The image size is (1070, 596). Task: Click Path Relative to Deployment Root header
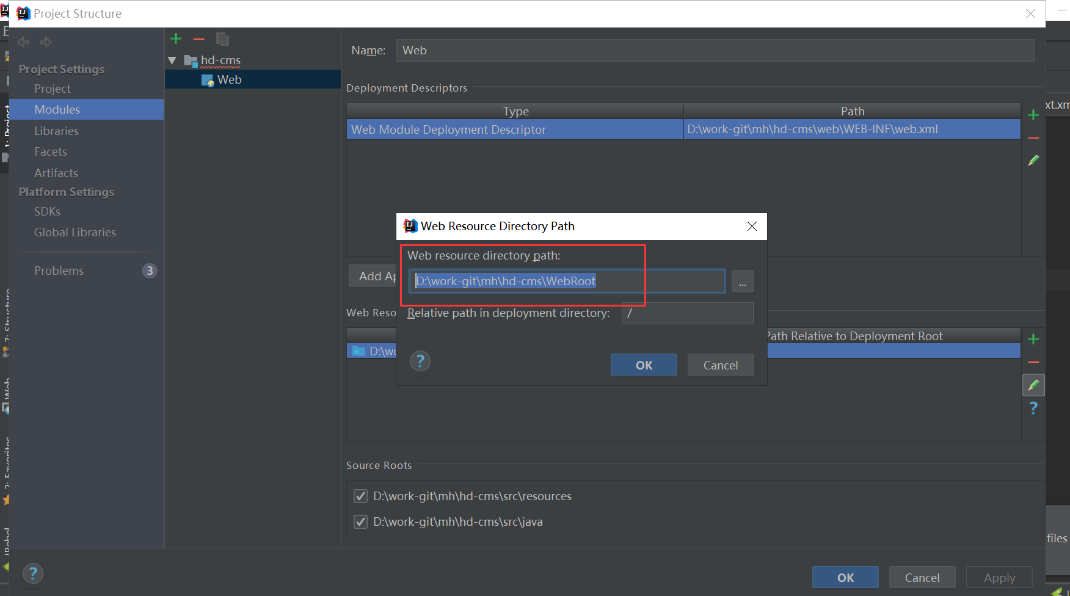(855, 336)
